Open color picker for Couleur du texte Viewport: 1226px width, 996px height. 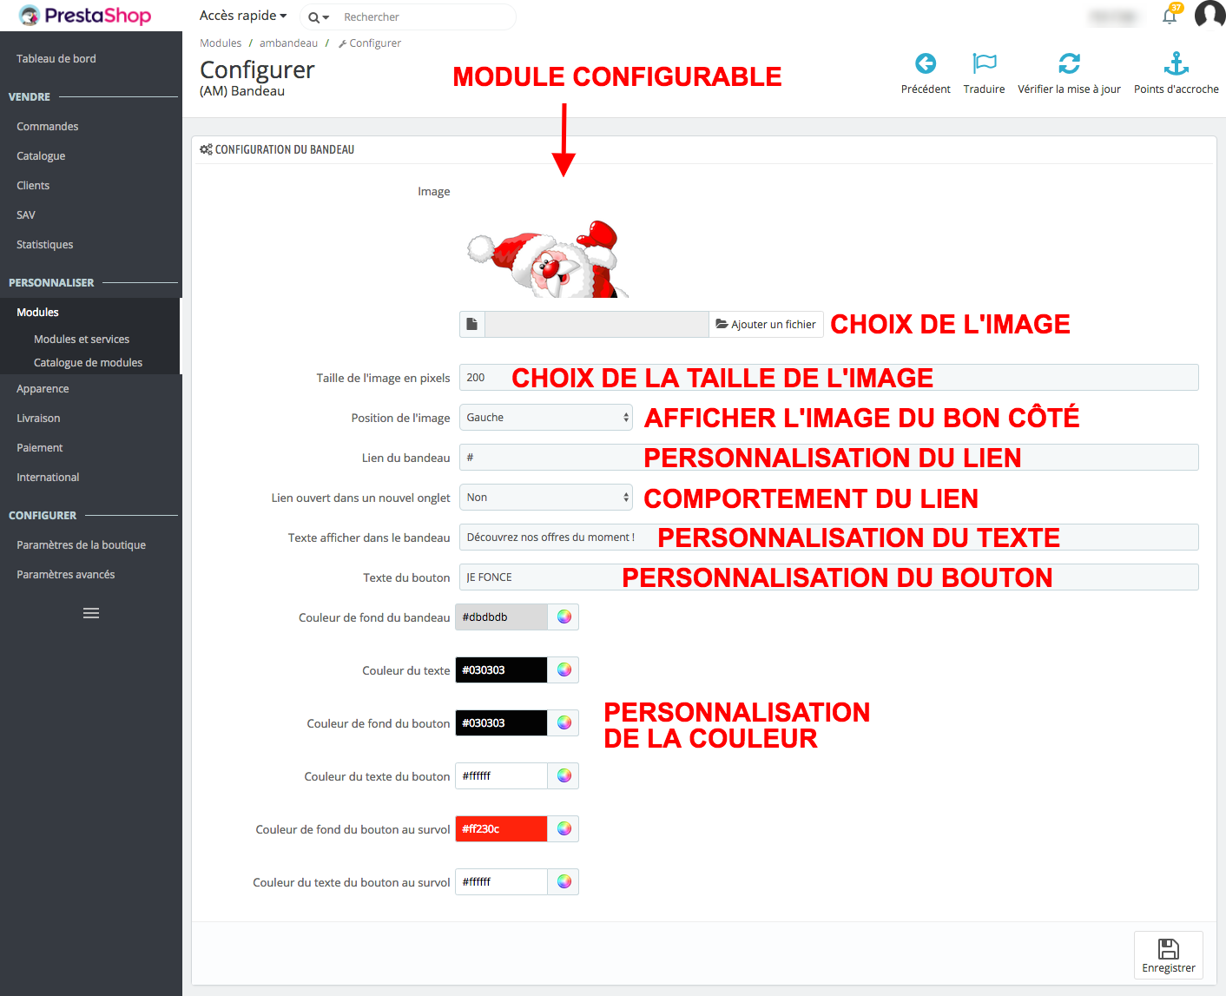pos(564,669)
